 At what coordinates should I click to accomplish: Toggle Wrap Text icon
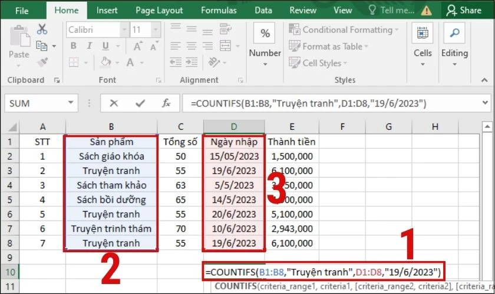point(225,29)
